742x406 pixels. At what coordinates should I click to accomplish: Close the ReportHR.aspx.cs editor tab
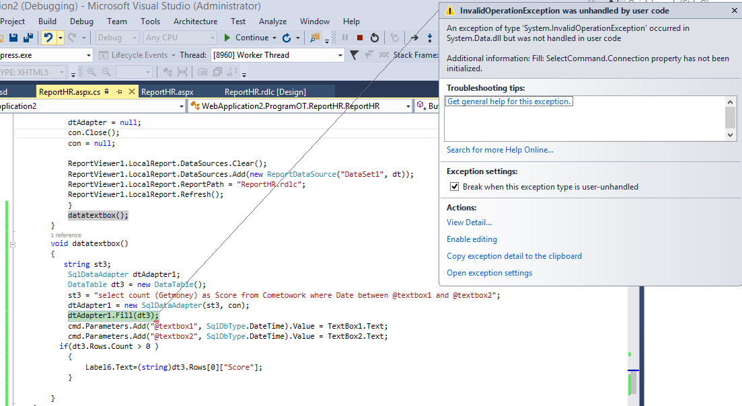[x=131, y=91]
